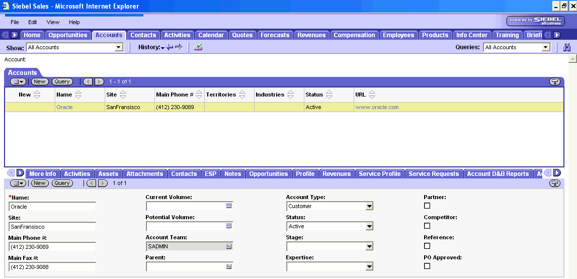Open the Stage dropdown
The image size is (577, 279).
coord(369,246)
